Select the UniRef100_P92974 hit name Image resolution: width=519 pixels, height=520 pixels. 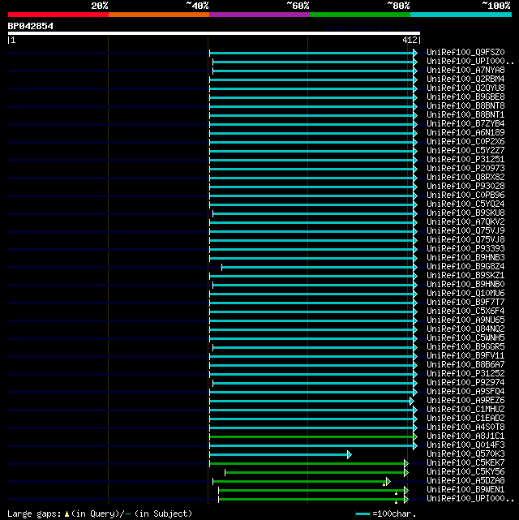[x=465, y=383]
